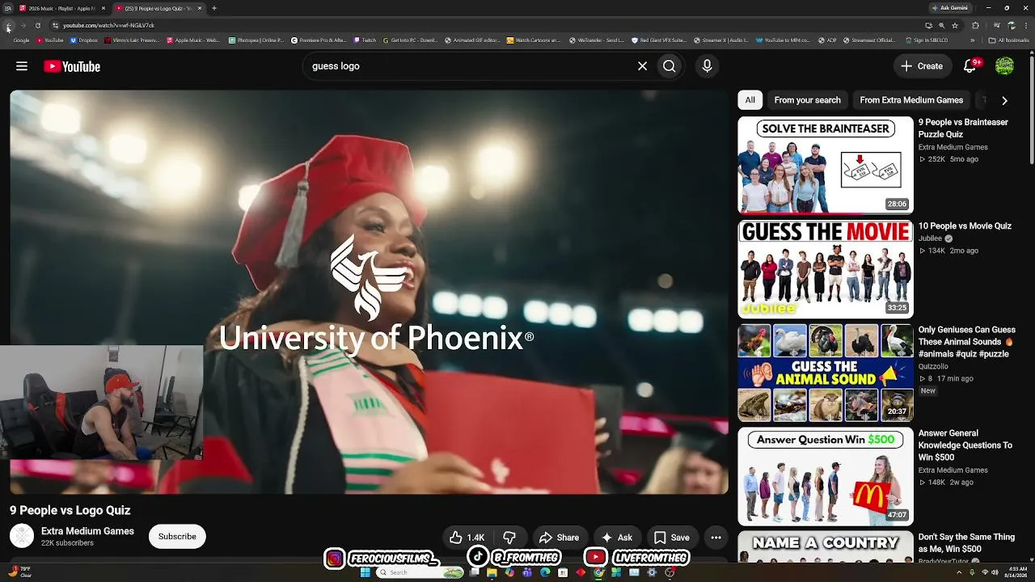This screenshot has width=1035, height=582.
Task: Click the browser address bar URL
Action: tap(108, 26)
